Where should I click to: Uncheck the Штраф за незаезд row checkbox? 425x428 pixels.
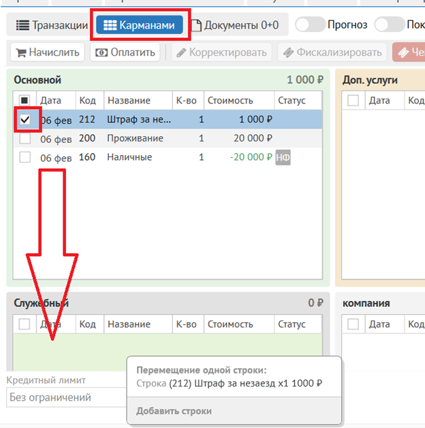[x=25, y=120]
